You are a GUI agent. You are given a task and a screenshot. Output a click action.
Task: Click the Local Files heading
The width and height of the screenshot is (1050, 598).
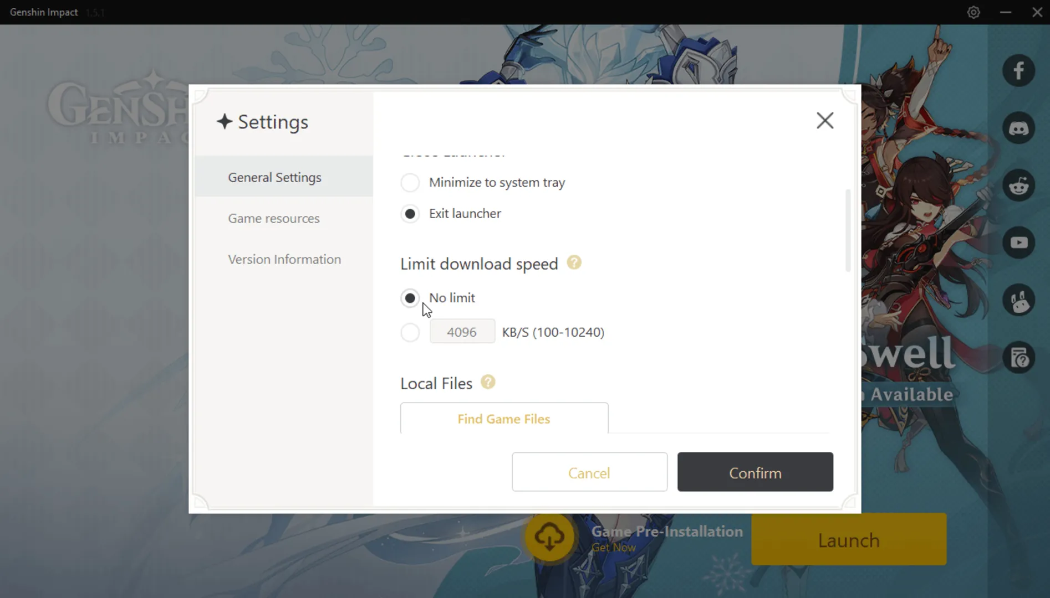click(436, 383)
